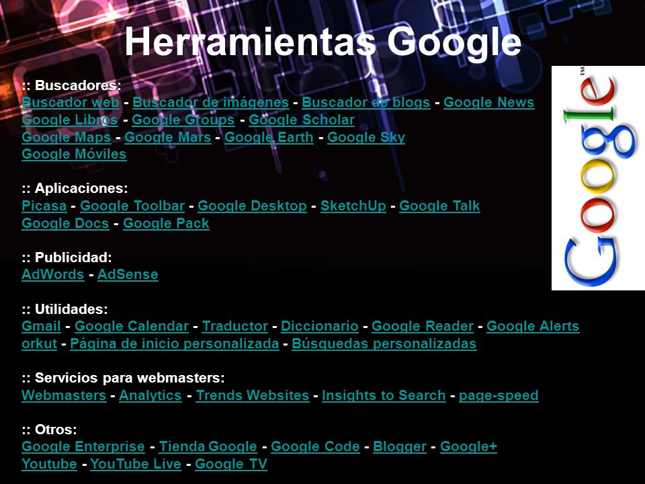
Task: Select the ':: Aplicaciones:' heading
Action: [75, 188]
